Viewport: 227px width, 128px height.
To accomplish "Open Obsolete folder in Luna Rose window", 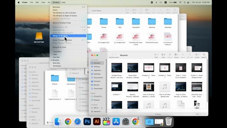I will pyautogui.click(x=168, y=21).
